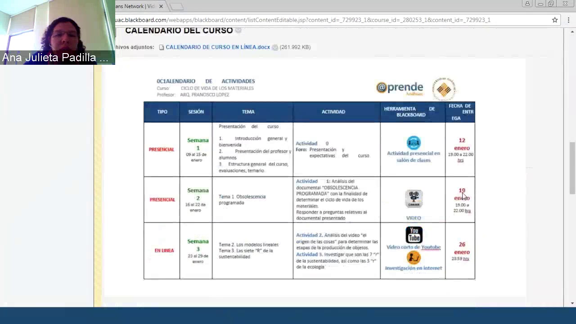The image size is (576, 324).
Task: Bookmark page with the star icon
Action: click(x=555, y=20)
